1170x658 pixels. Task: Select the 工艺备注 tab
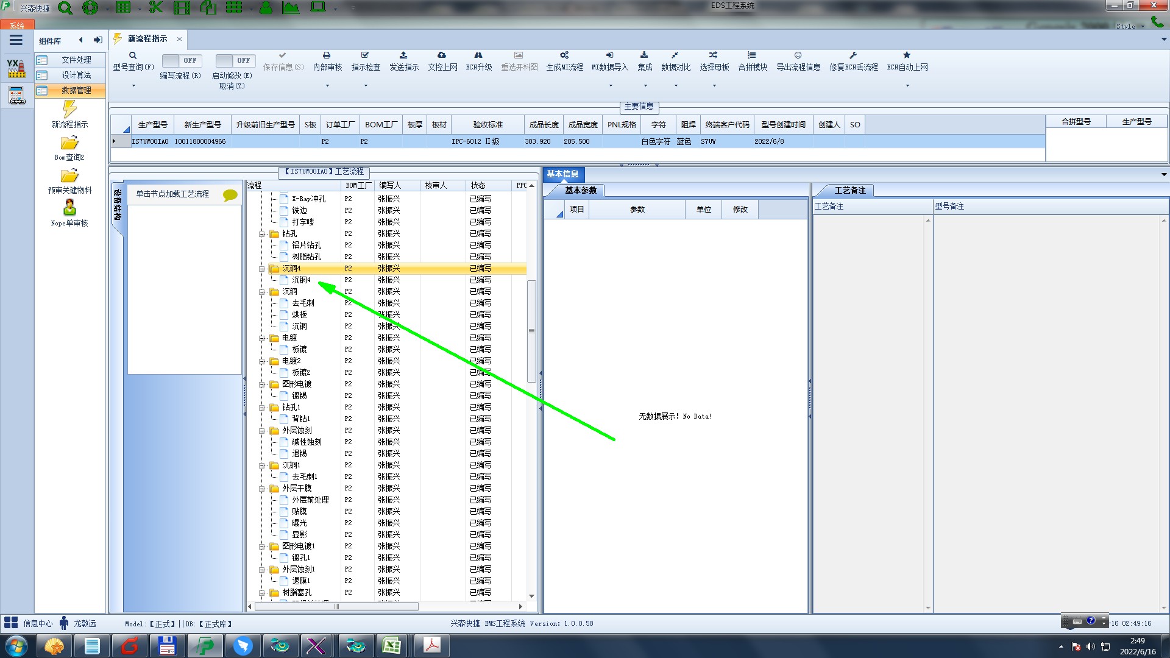coord(849,191)
